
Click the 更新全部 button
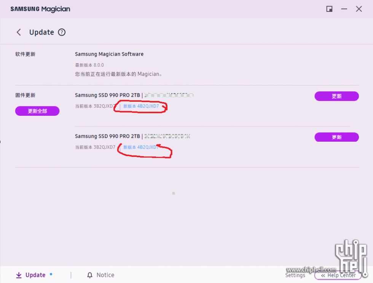click(x=37, y=111)
